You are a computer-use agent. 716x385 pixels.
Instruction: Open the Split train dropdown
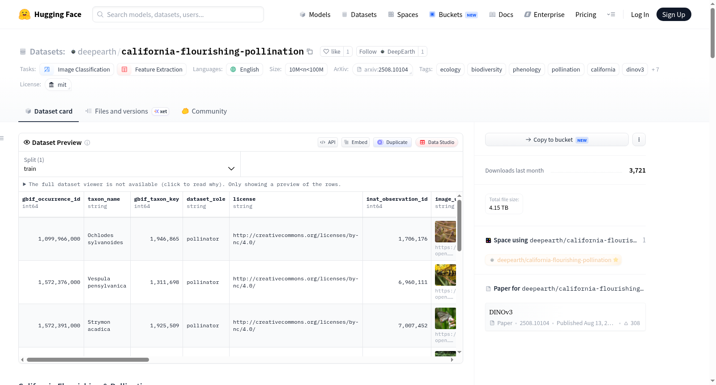129,164
